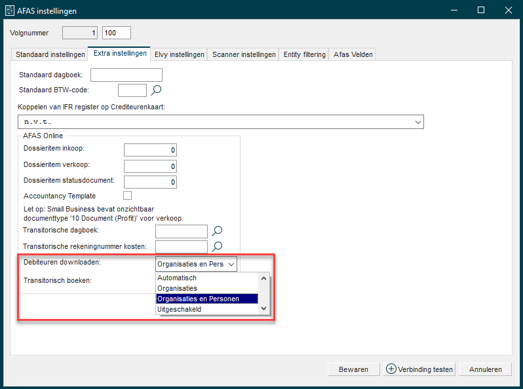
Task: Select Uitgeschakeld from the dropdown list
Action: click(x=207, y=309)
